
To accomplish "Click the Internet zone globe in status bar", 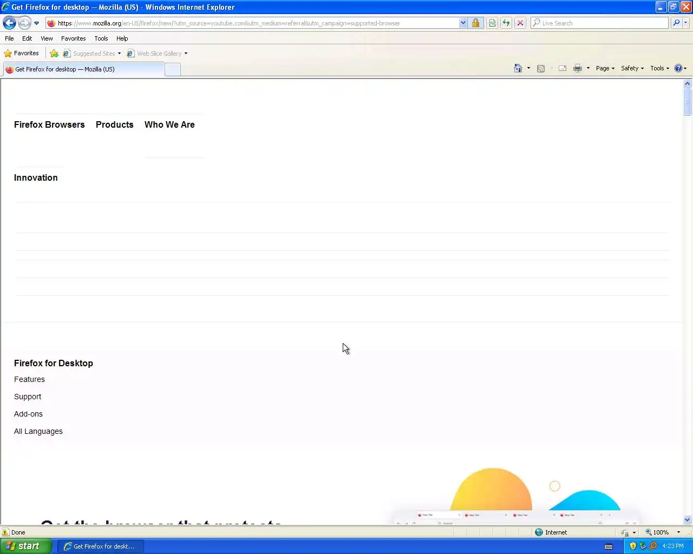I will 539,532.
